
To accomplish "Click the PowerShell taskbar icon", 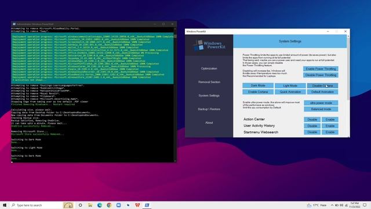I will pos(147,205).
